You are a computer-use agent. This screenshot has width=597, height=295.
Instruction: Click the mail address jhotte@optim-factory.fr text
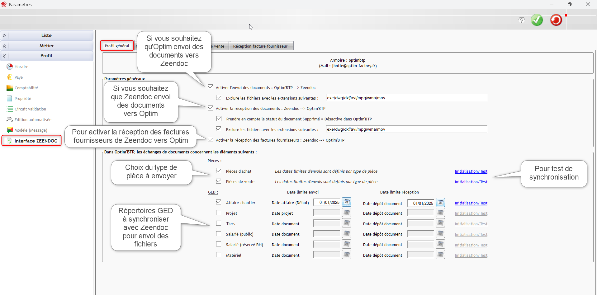353,66
